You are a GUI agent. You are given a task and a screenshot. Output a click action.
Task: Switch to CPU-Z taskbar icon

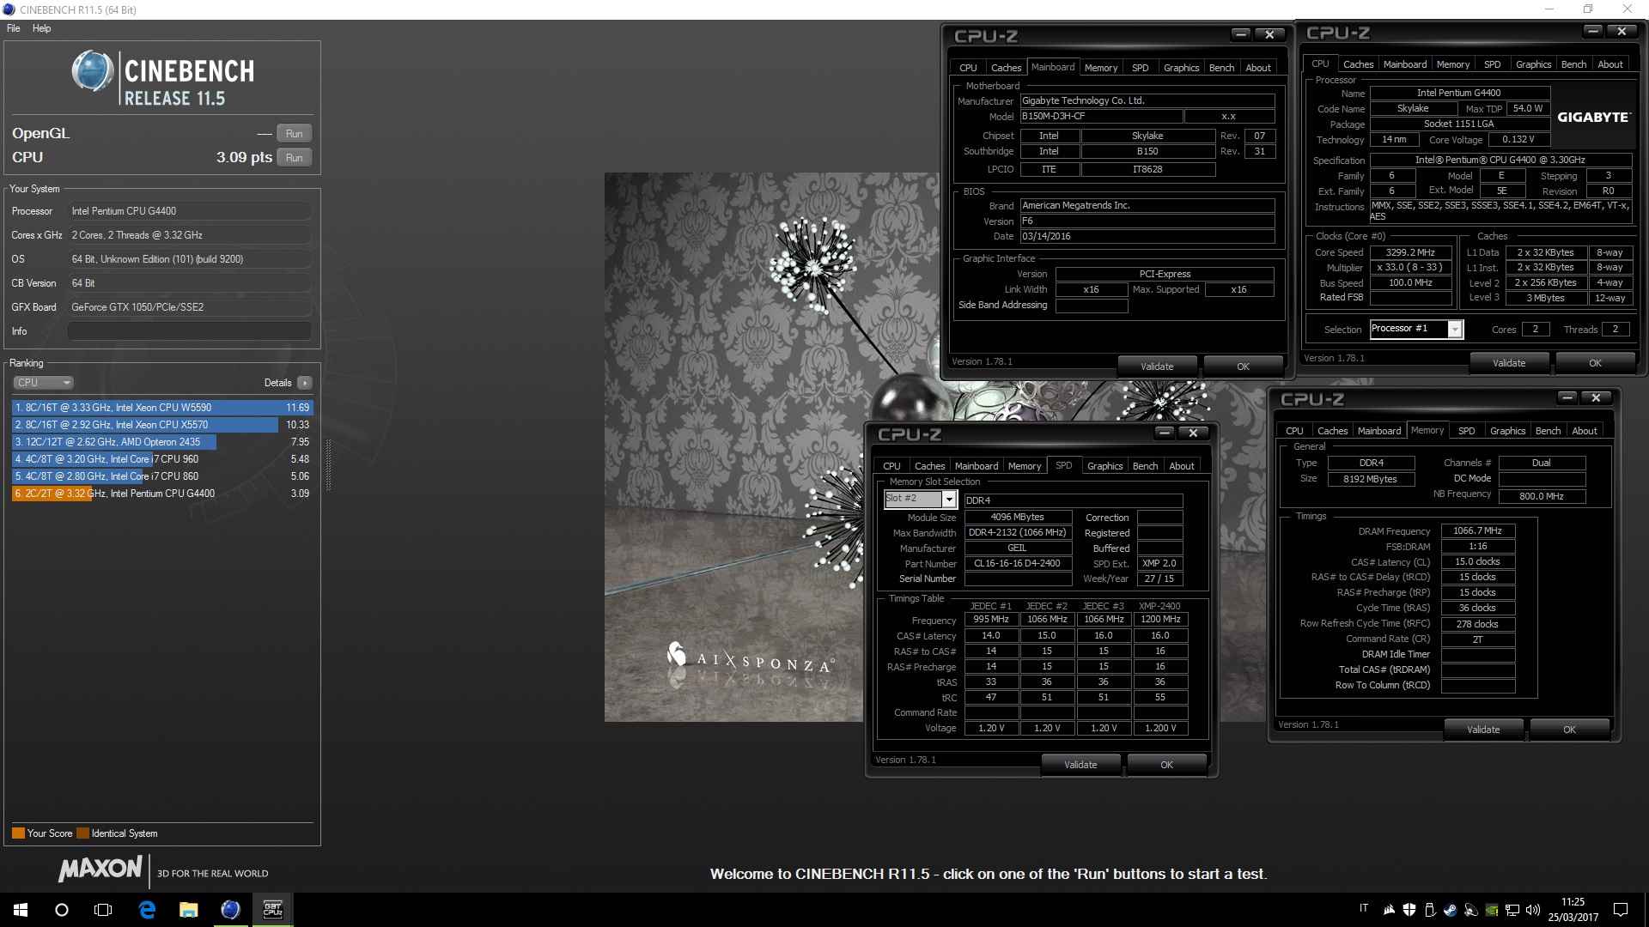(x=272, y=910)
